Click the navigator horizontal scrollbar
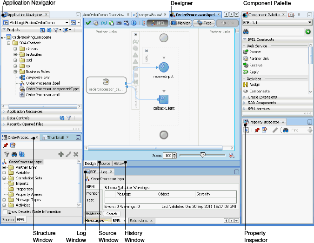The image size is (314, 243). point(43,106)
